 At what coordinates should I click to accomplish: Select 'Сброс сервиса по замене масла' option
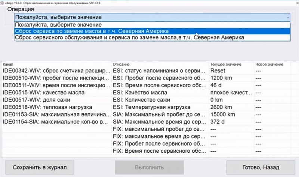[92, 31]
